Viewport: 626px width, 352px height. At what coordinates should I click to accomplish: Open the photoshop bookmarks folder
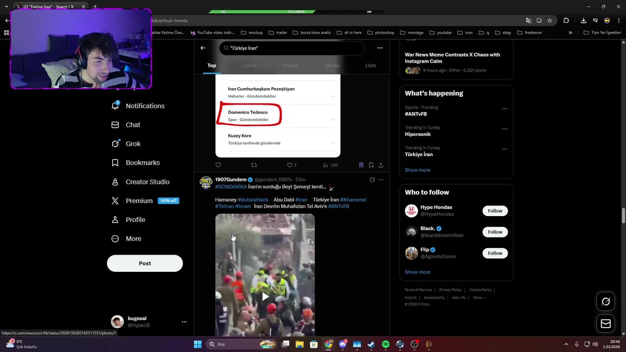pyautogui.click(x=380, y=33)
